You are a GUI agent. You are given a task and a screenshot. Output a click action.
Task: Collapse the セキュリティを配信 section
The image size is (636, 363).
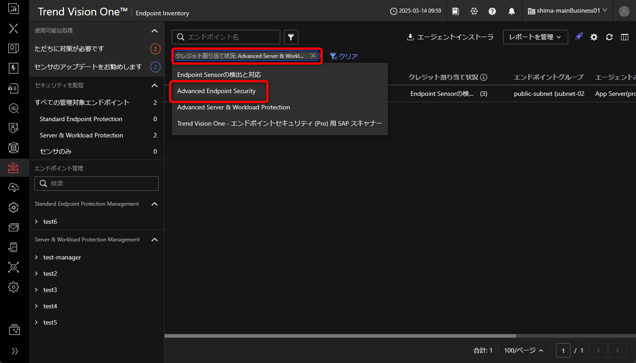tap(155, 85)
